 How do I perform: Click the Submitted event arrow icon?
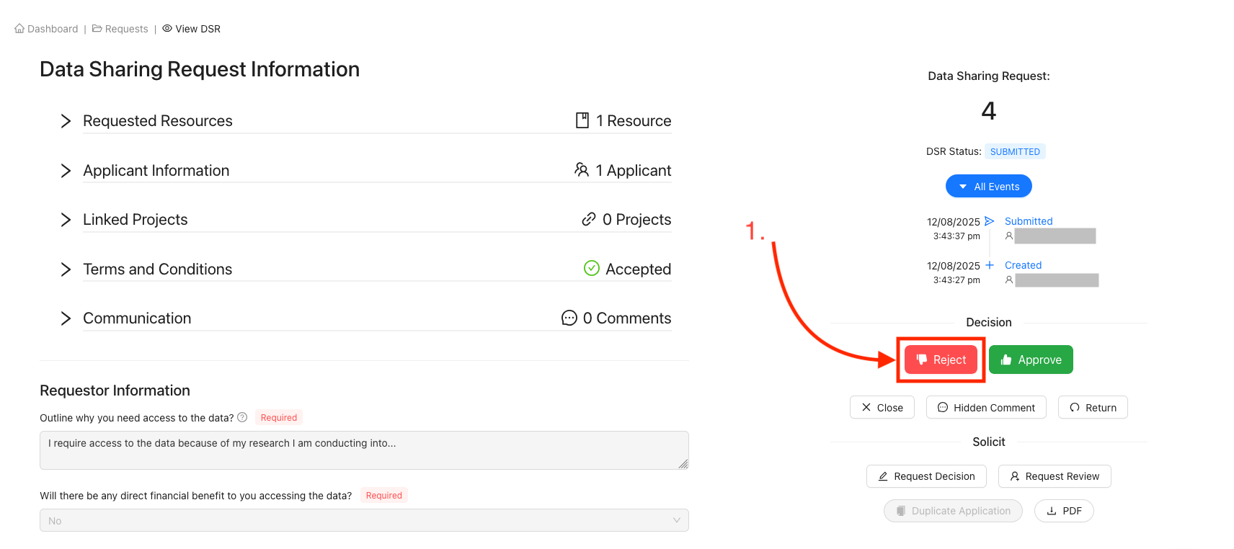[990, 221]
